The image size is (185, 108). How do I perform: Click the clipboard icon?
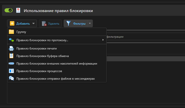click(11, 56)
